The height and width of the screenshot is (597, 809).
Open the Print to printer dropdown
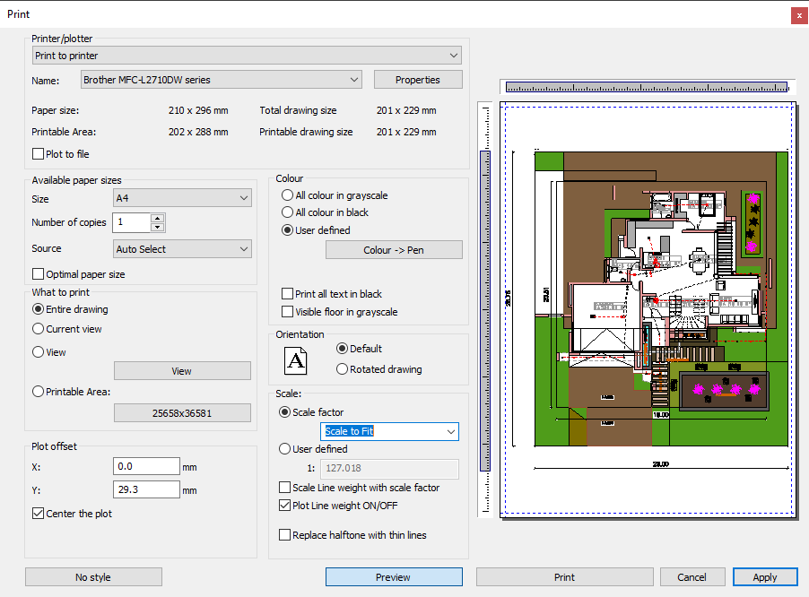[x=247, y=56]
